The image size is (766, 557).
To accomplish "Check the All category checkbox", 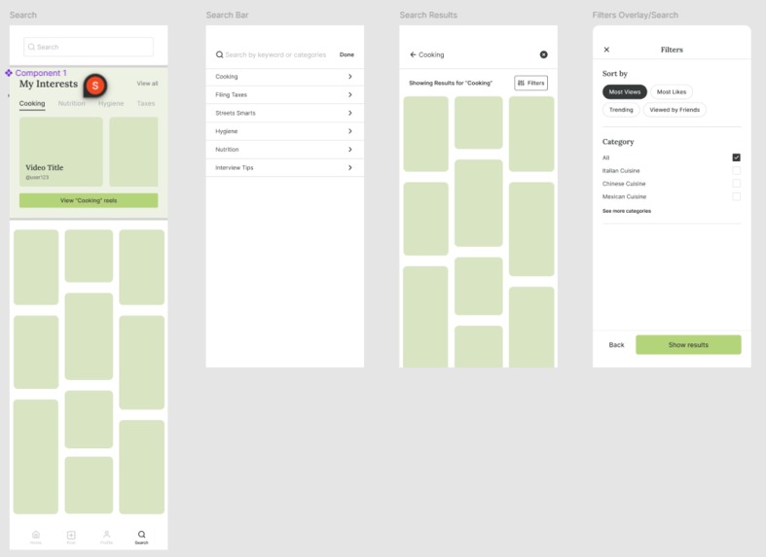I will (x=736, y=157).
